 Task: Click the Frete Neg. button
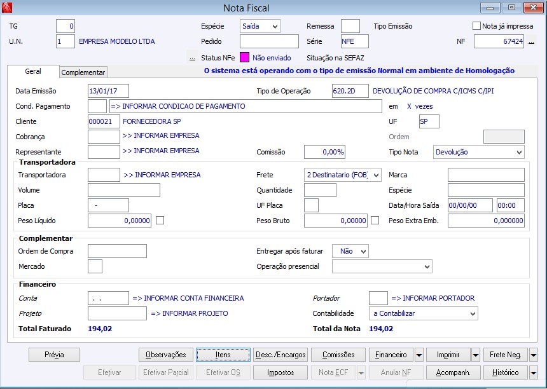click(506, 355)
